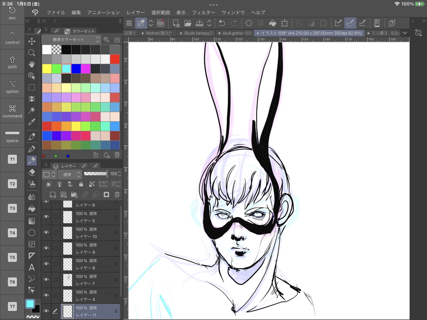Click the New document icon
Screen dimensions: 427x320
176,23
